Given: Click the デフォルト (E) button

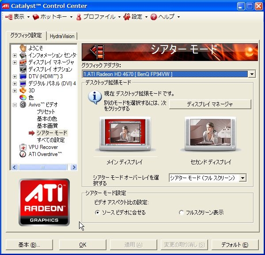Looking at the screenshot, I should coord(235,245).
